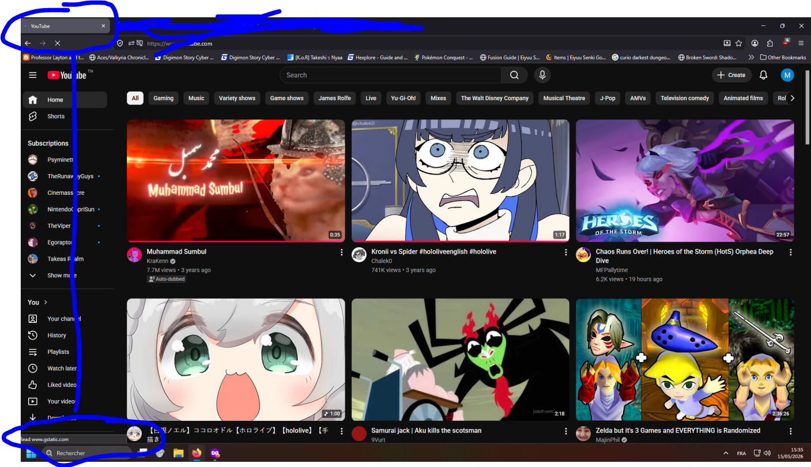Image resolution: width=811 pixels, height=467 pixels.
Task: Open more options for Kronii vs Spider video
Action: click(566, 253)
